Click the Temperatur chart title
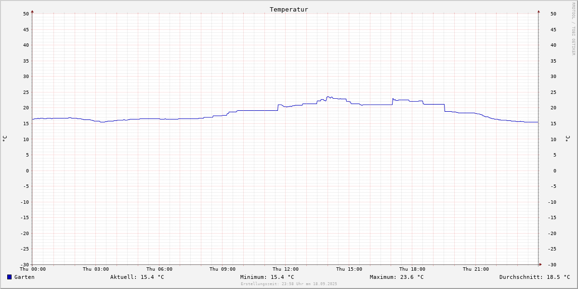Image resolution: width=578 pixels, height=289 pixels. (289, 10)
